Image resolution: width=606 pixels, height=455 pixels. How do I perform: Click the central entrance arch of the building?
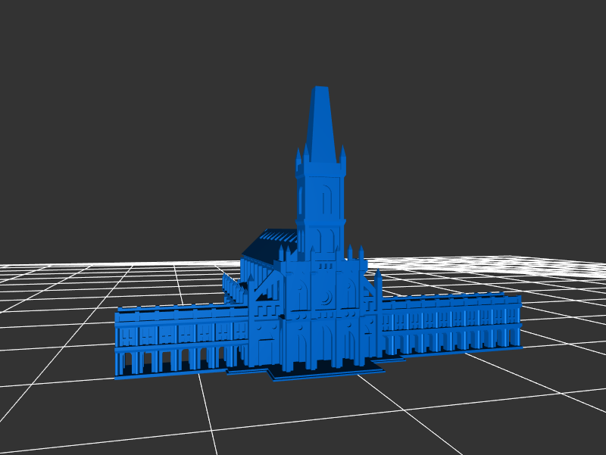pyautogui.click(x=326, y=344)
